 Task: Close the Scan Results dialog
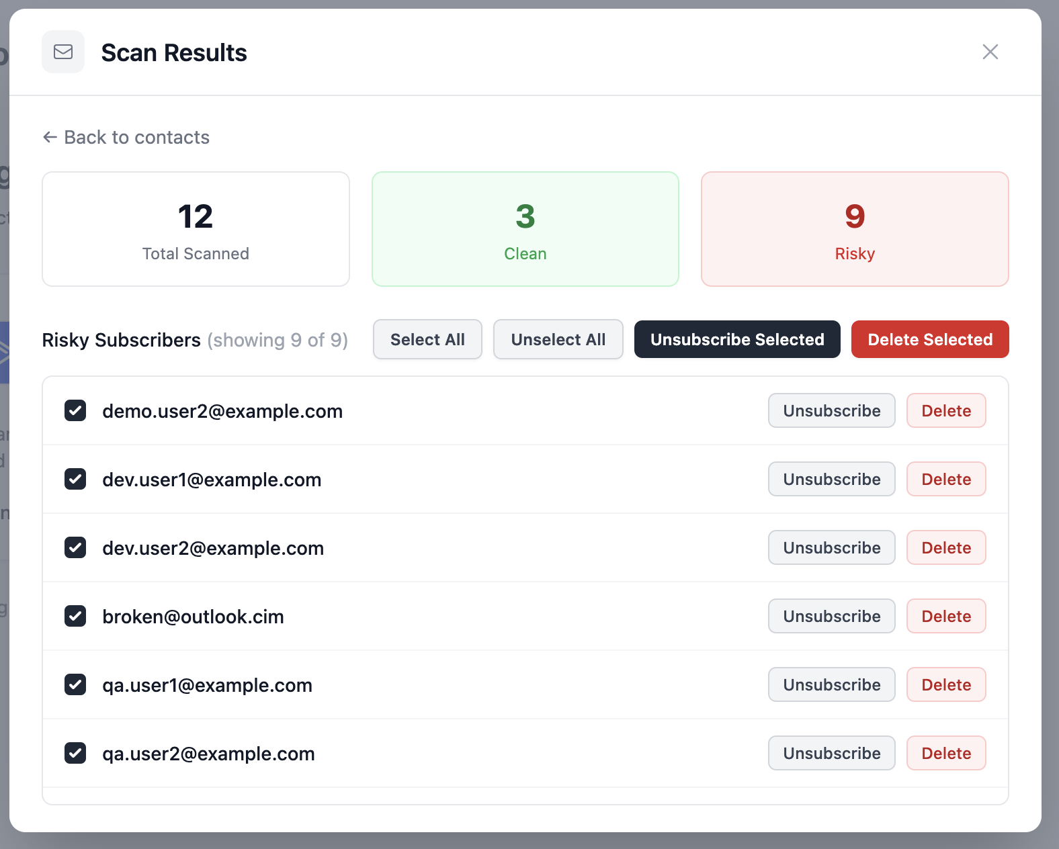990,52
